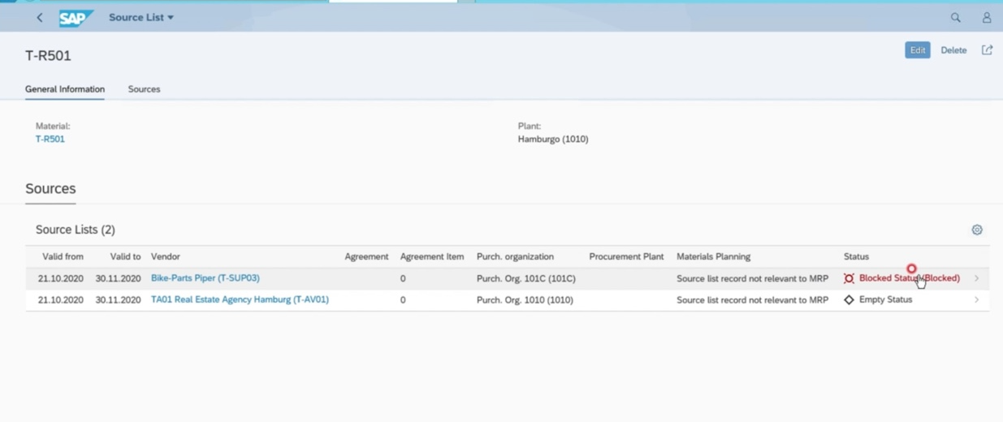Click the Materials Planning column header
This screenshot has width=1003, height=422.
[x=713, y=256]
